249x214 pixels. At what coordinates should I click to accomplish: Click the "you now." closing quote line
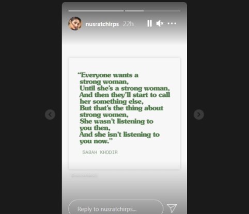96,141
